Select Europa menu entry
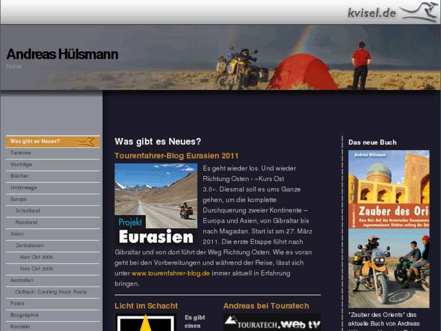This screenshot has height=331, width=441. point(53,199)
